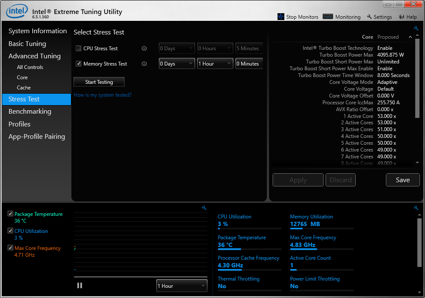Open the Memory test 0 Minutes dropdown

(249, 63)
